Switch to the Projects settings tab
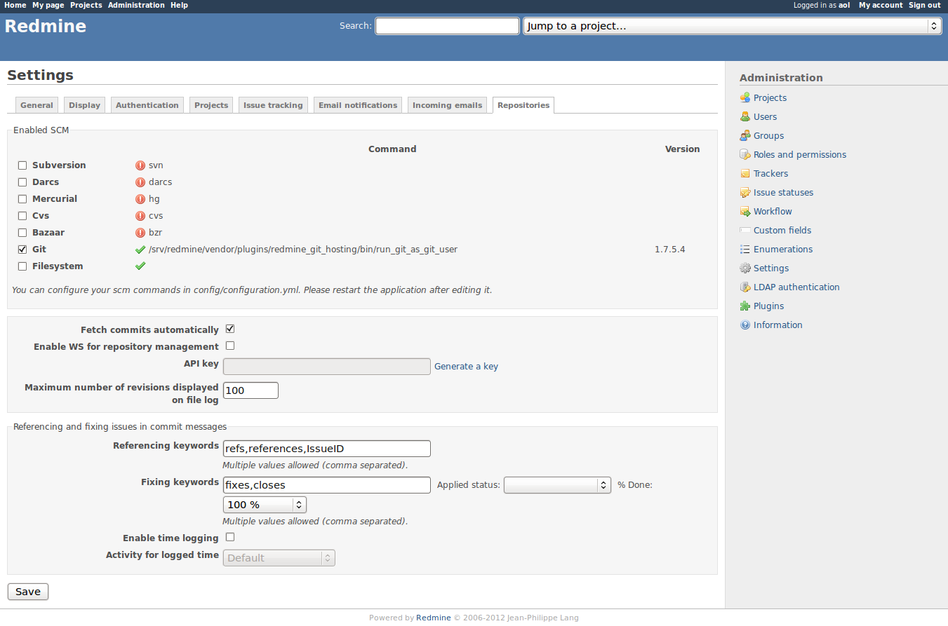Viewport: 948px width, 626px height. point(211,105)
